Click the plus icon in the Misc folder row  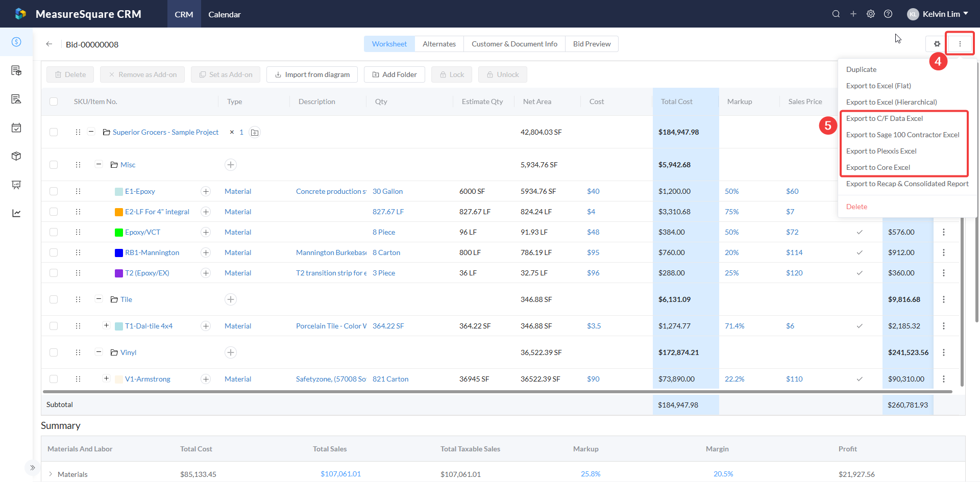[x=231, y=165]
